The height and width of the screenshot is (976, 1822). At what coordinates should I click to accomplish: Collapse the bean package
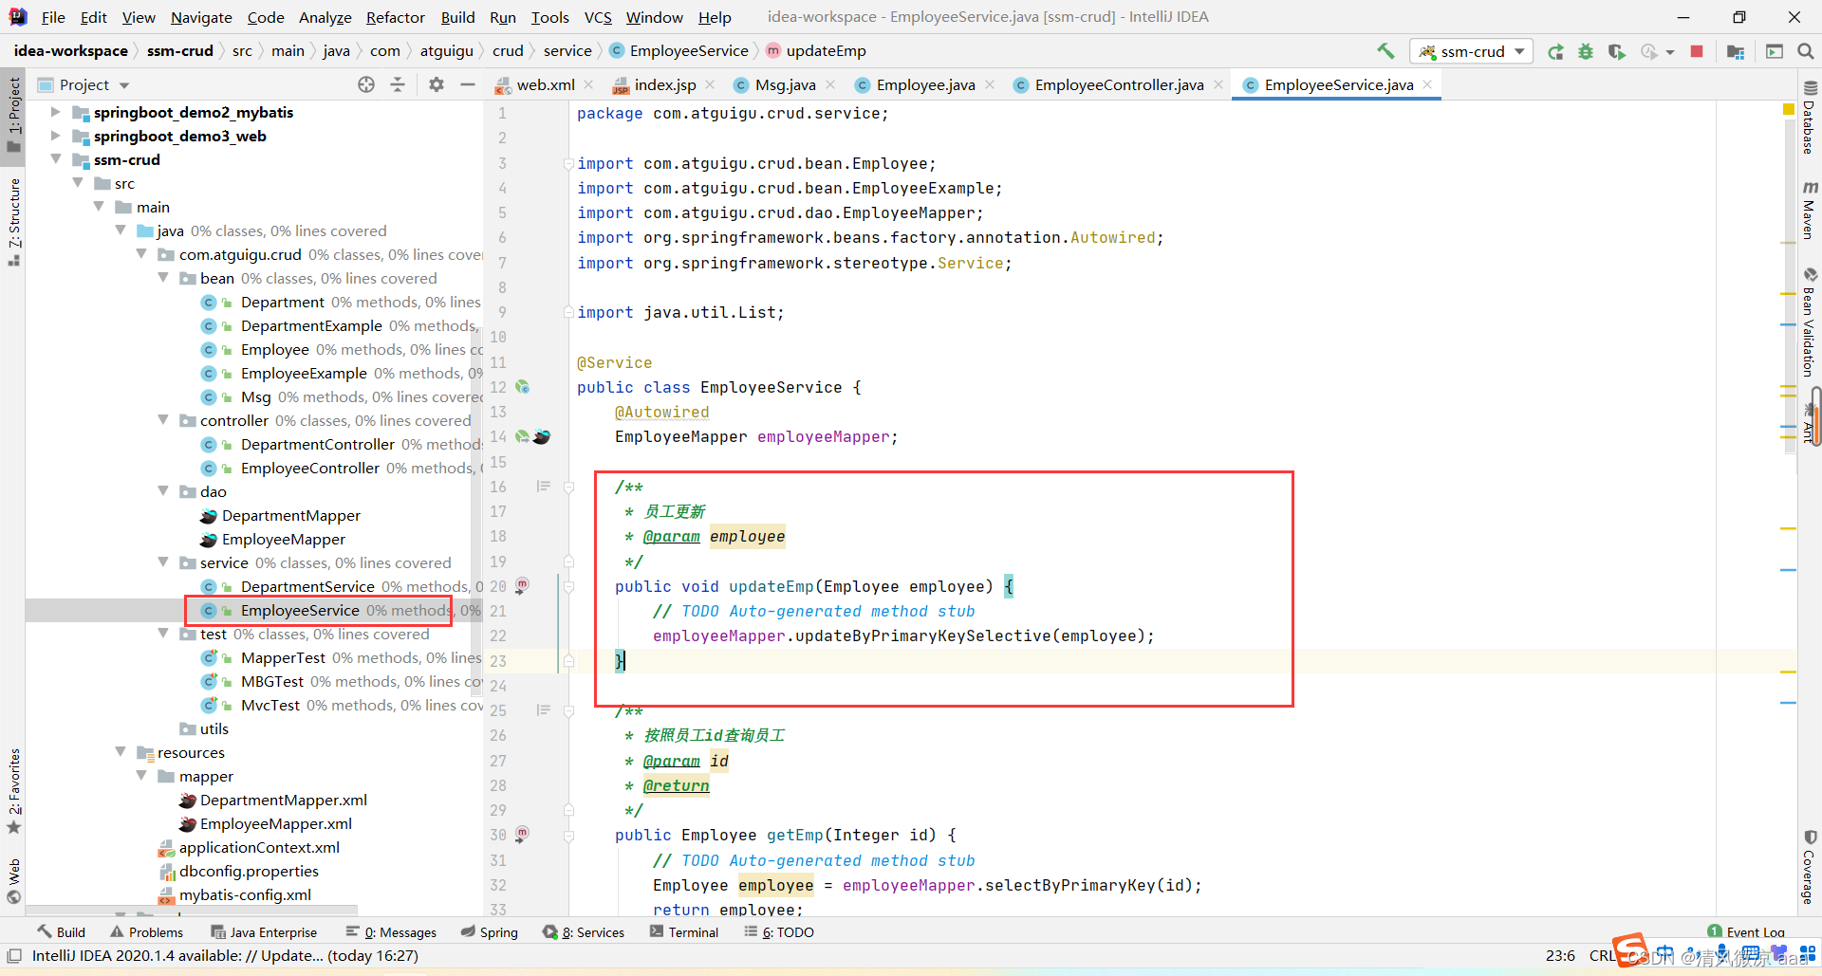[x=163, y=278]
